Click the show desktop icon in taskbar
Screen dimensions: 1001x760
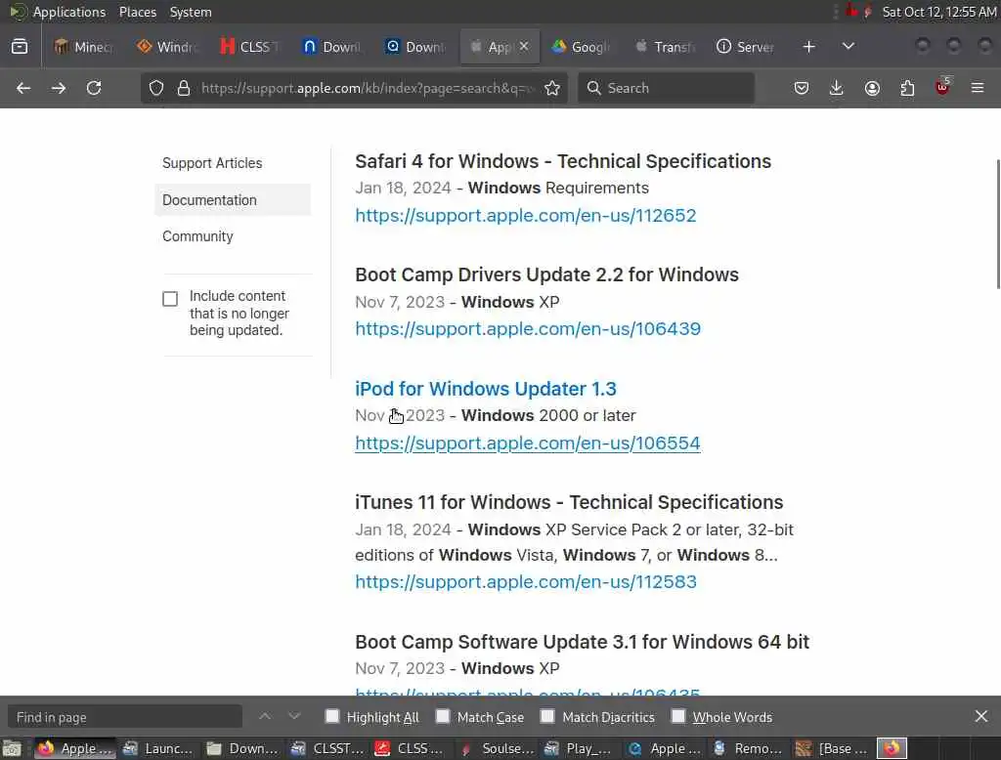click(12, 748)
